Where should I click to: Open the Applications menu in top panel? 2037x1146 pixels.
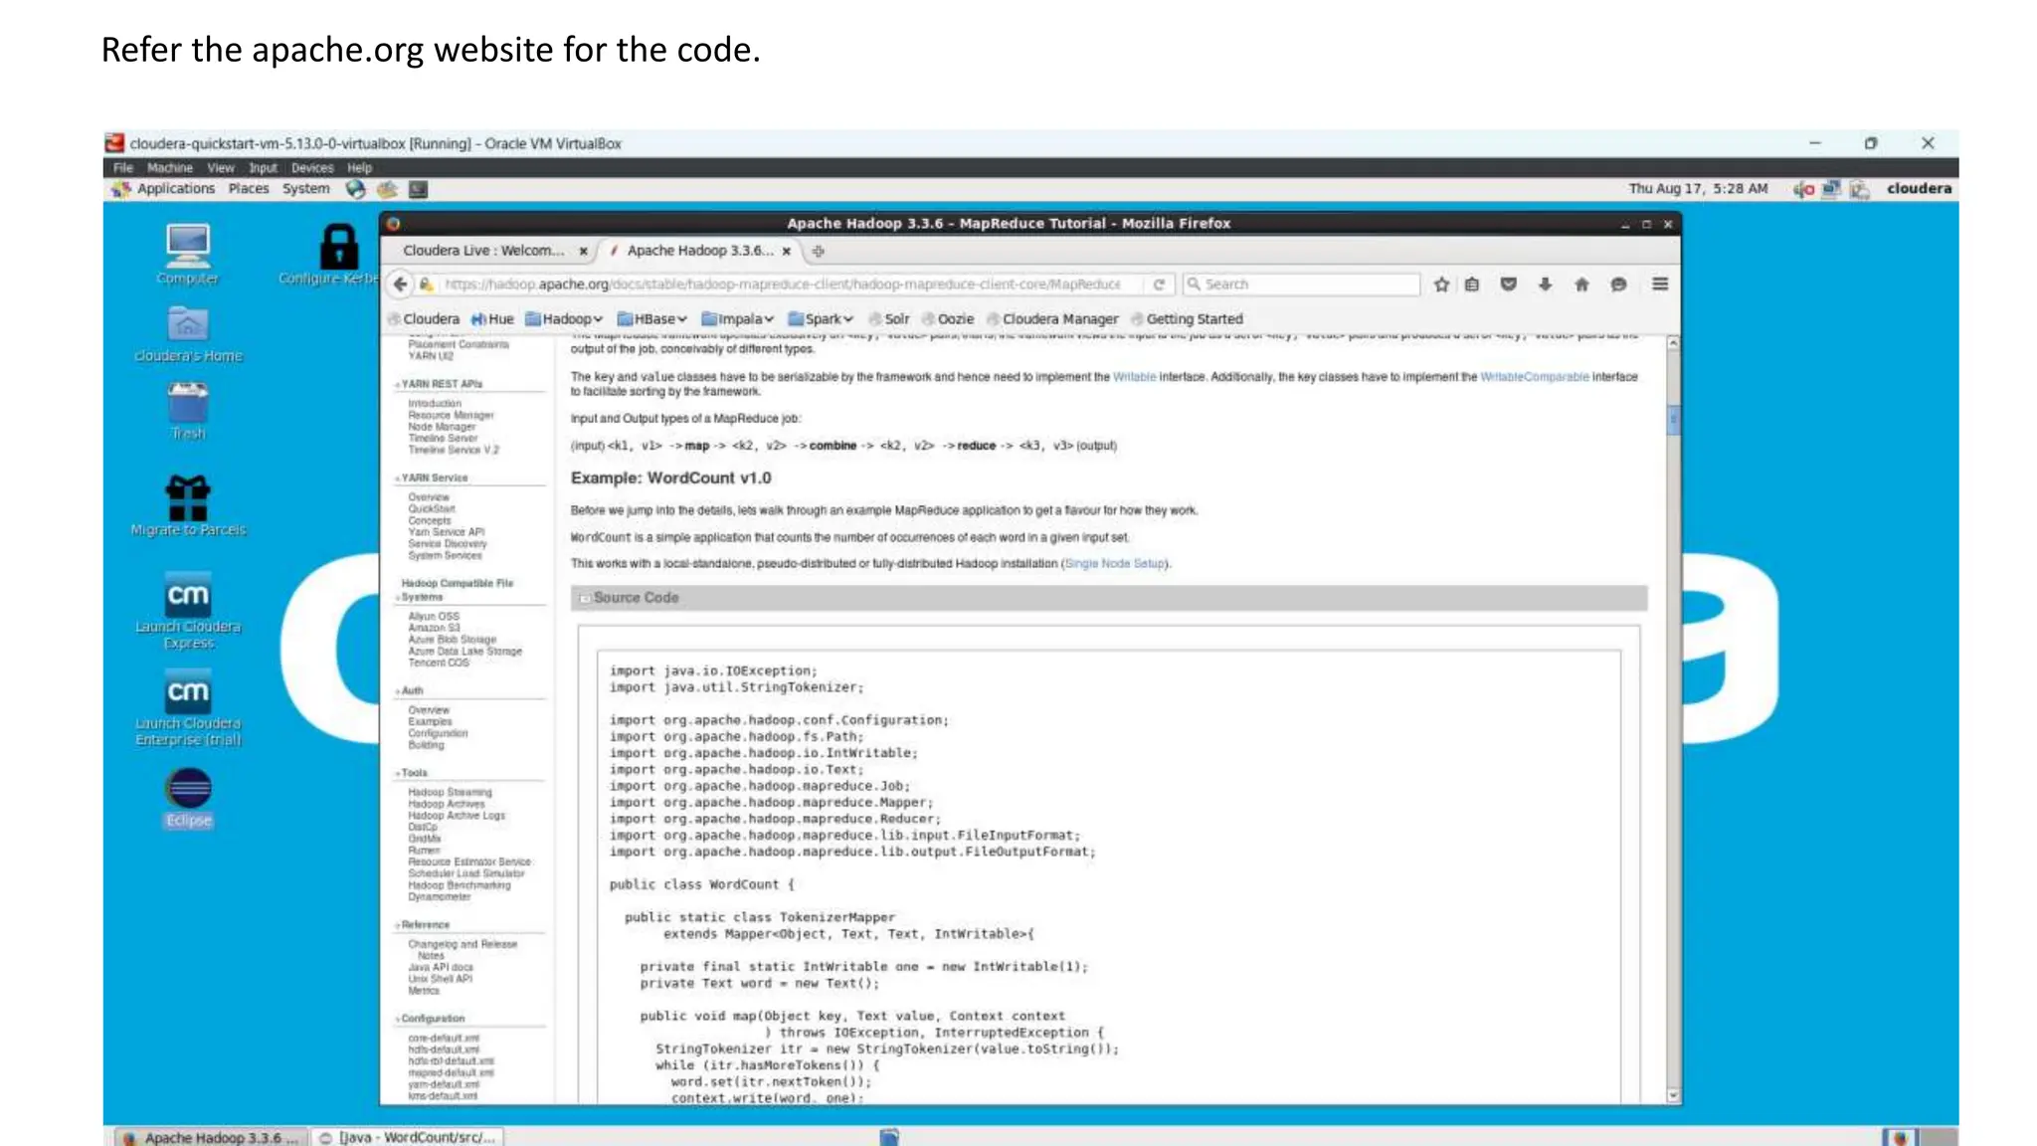[x=175, y=189]
